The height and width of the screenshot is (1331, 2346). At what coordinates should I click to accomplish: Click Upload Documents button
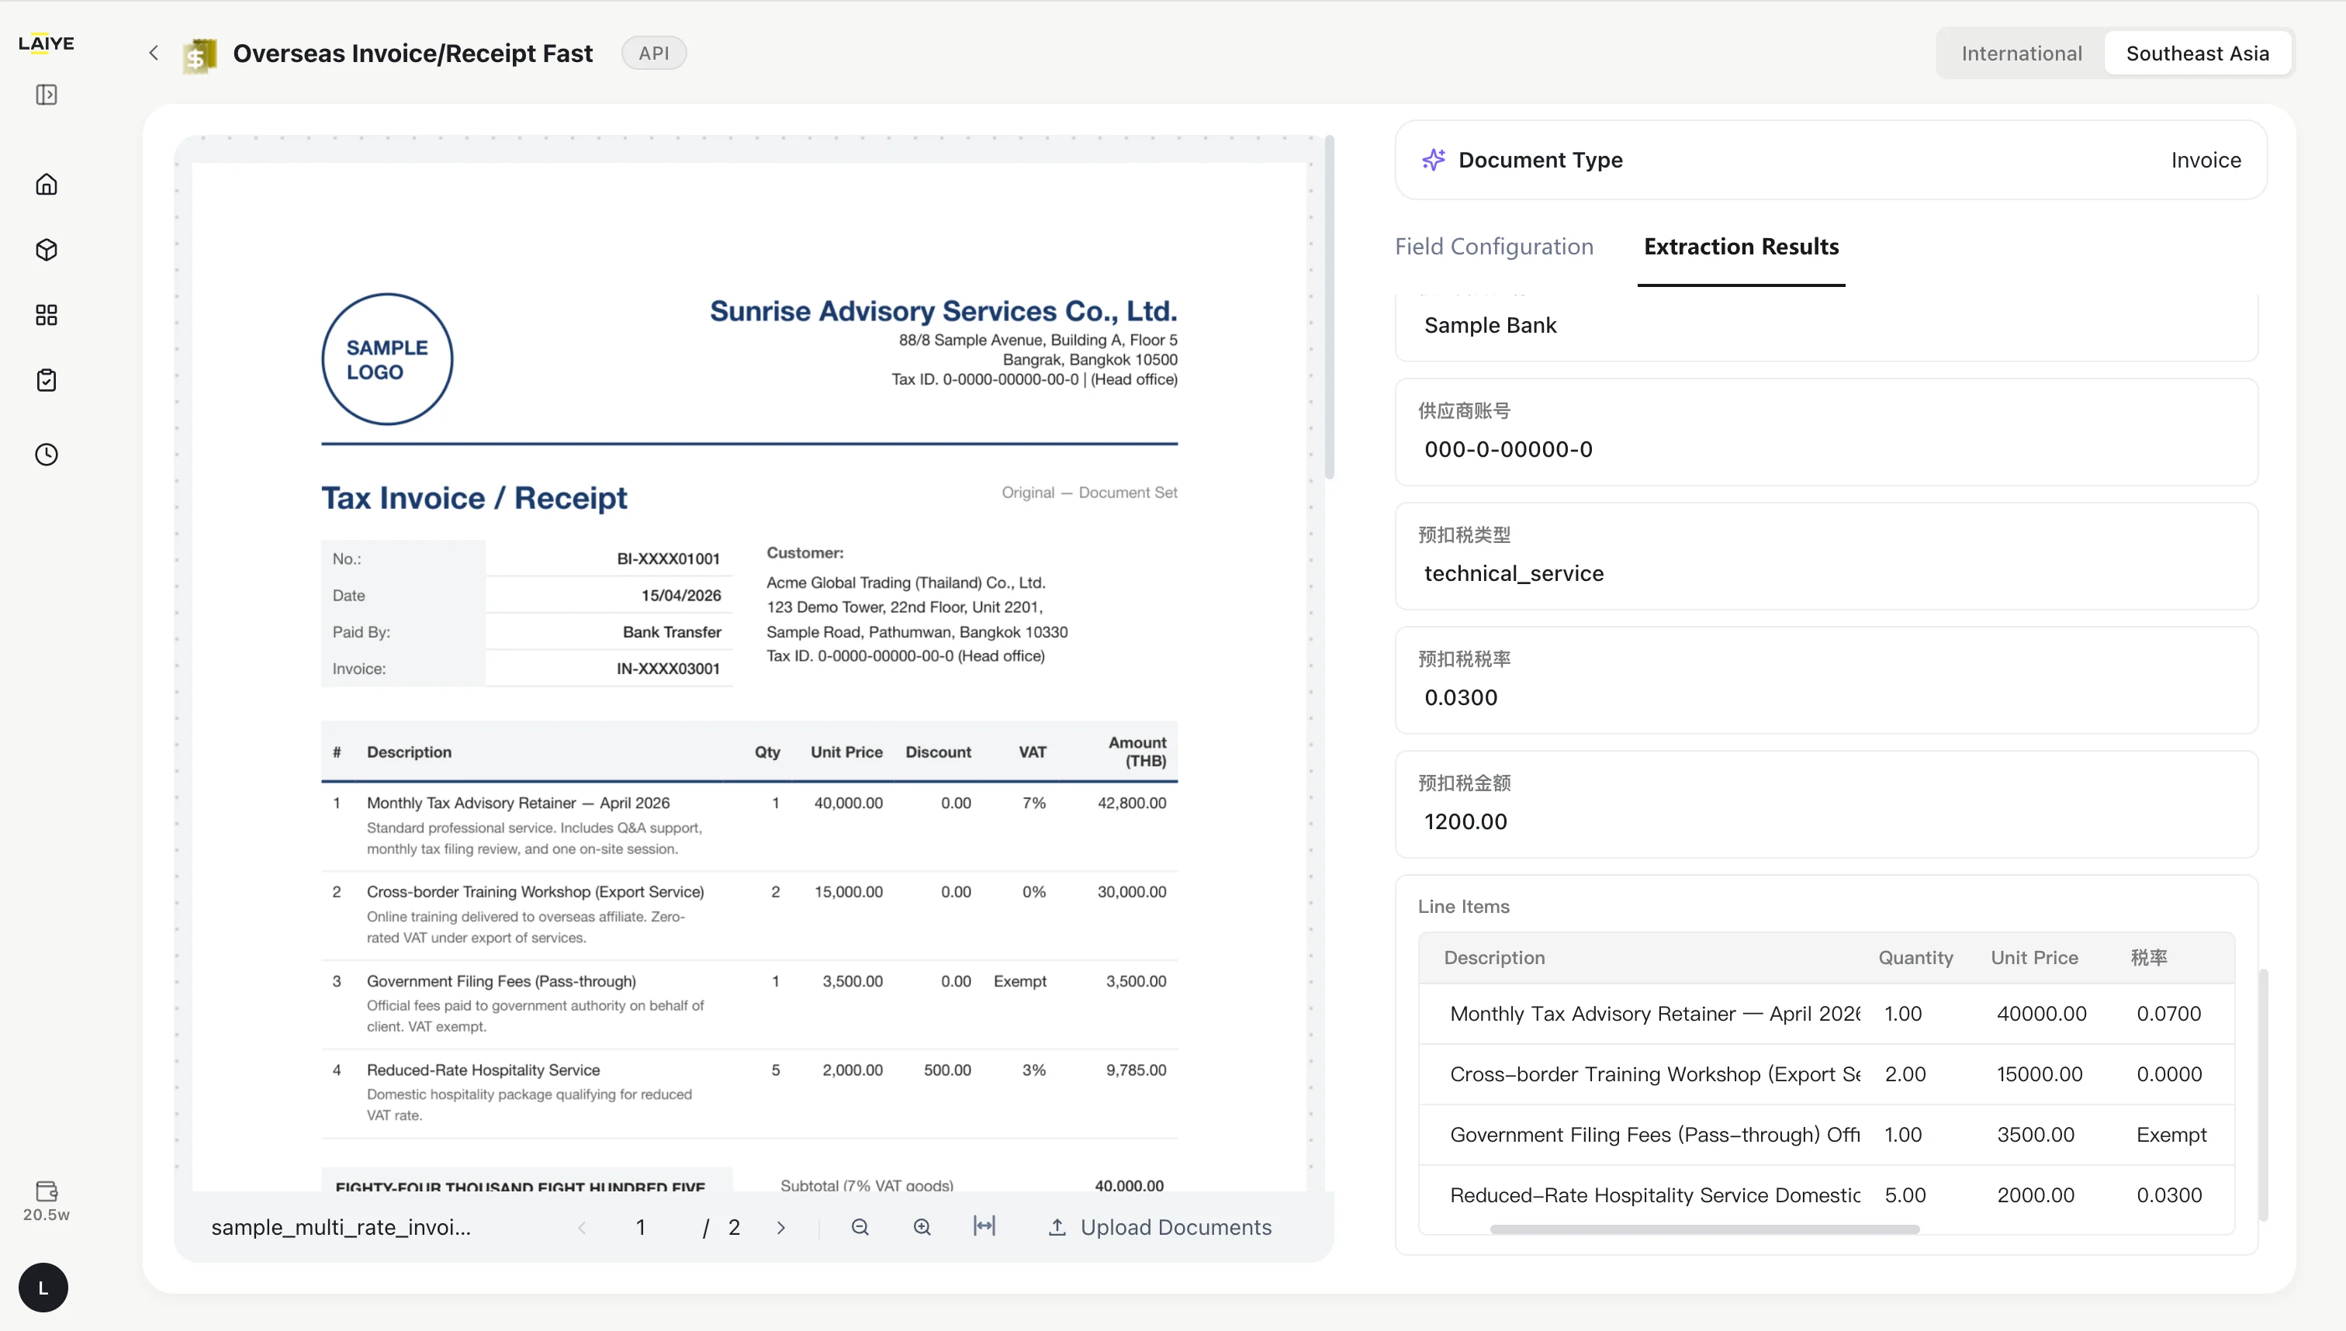point(1159,1228)
